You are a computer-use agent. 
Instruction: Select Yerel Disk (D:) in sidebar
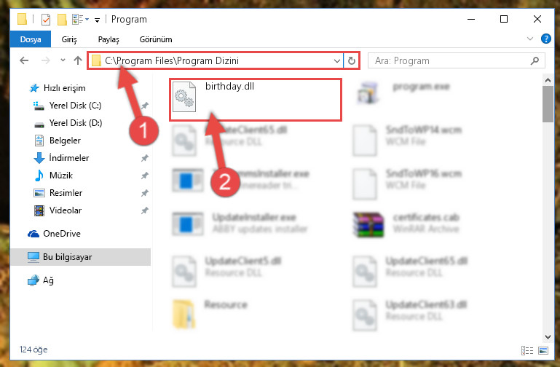pos(76,123)
